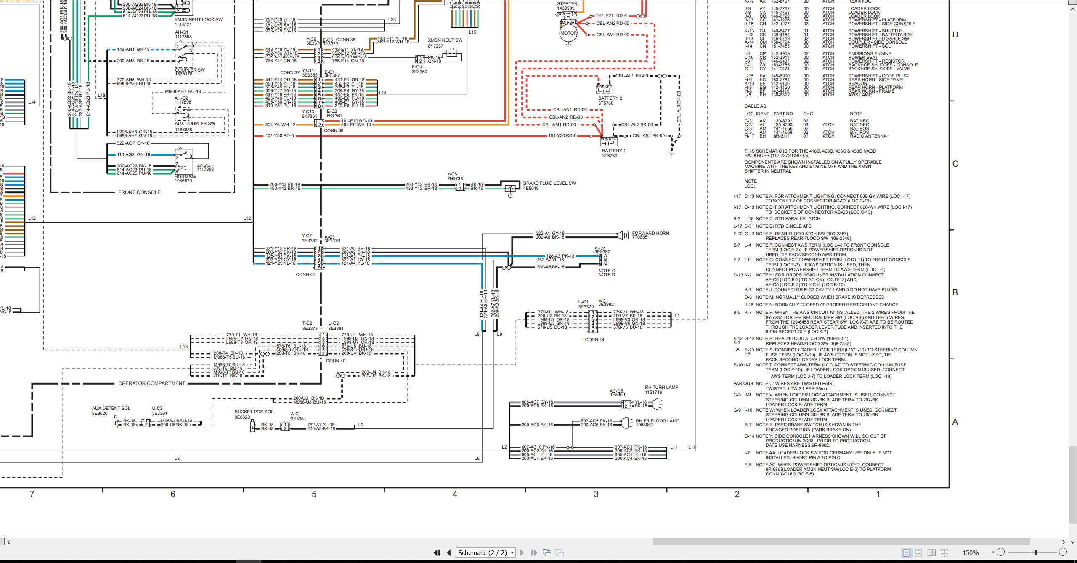The height and width of the screenshot is (563, 1077).
Task: Click the OPERATOR COMPARTMENT label
Action: tap(151, 383)
